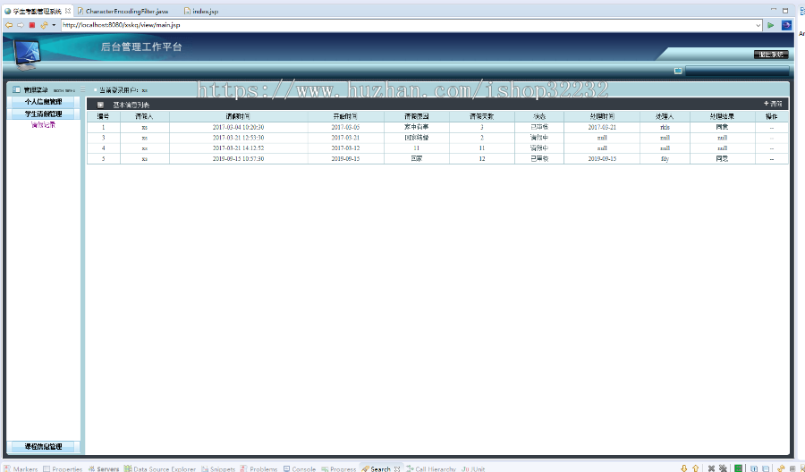
Task: Open the Servers view tab
Action: click(104, 468)
